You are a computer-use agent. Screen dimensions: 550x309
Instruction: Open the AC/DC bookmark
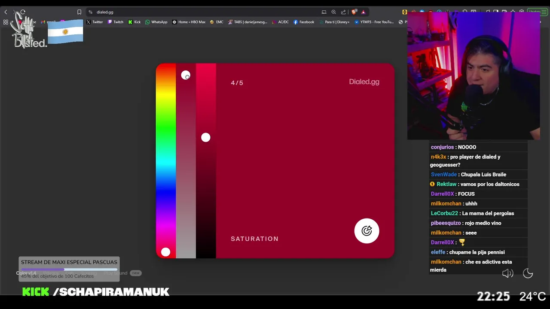(281, 22)
